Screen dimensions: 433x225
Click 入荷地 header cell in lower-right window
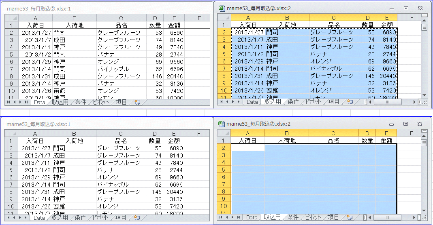(287, 141)
